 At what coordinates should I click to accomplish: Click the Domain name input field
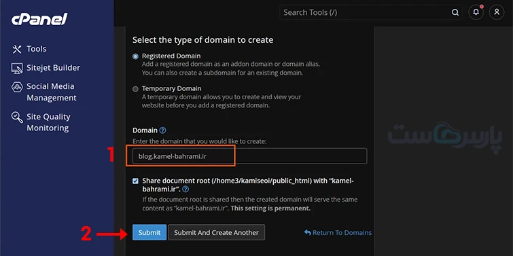tap(249, 156)
